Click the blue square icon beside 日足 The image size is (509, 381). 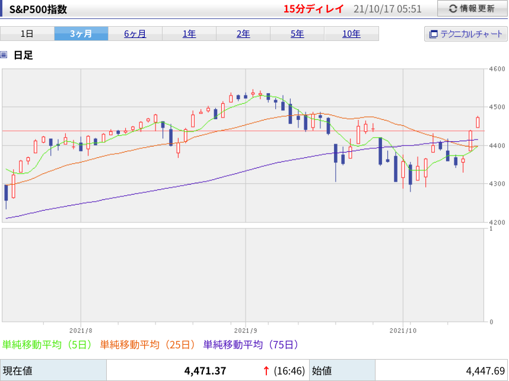pos(4,55)
